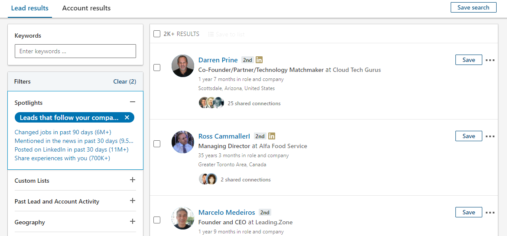Select all results checkbox

(157, 34)
